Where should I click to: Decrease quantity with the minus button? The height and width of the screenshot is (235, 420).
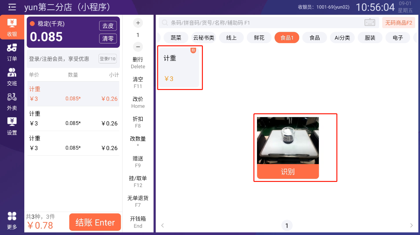tap(138, 47)
